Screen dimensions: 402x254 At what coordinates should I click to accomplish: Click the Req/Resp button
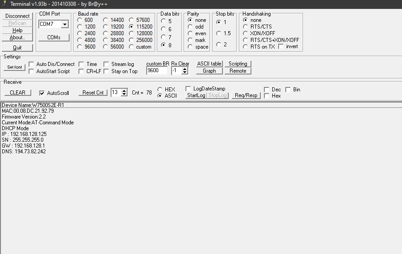246,96
